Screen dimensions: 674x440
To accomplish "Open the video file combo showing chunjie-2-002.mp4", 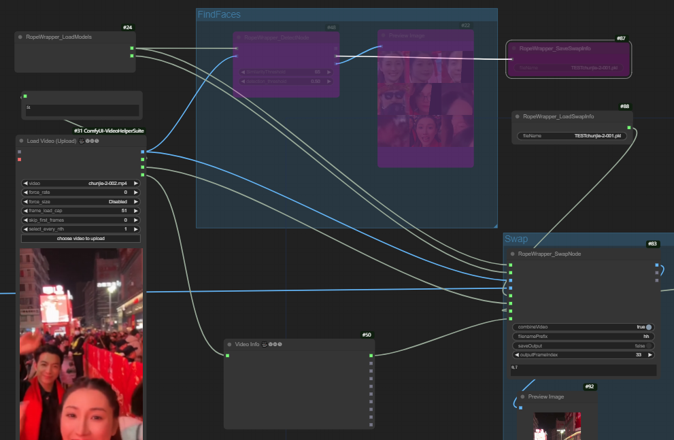I will pyautogui.click(x=81, y=183).
